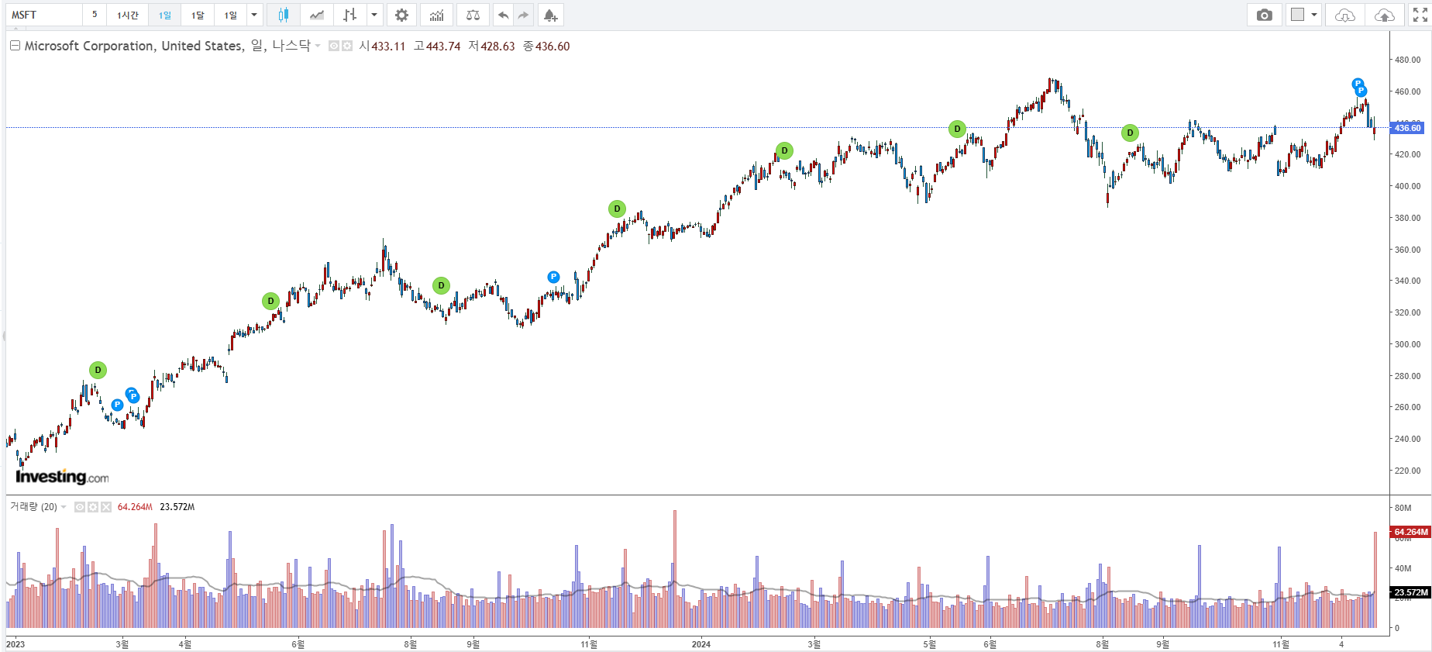Open the indicators menu
This screenshot has width=1432, height=652.
click(437, 15)
